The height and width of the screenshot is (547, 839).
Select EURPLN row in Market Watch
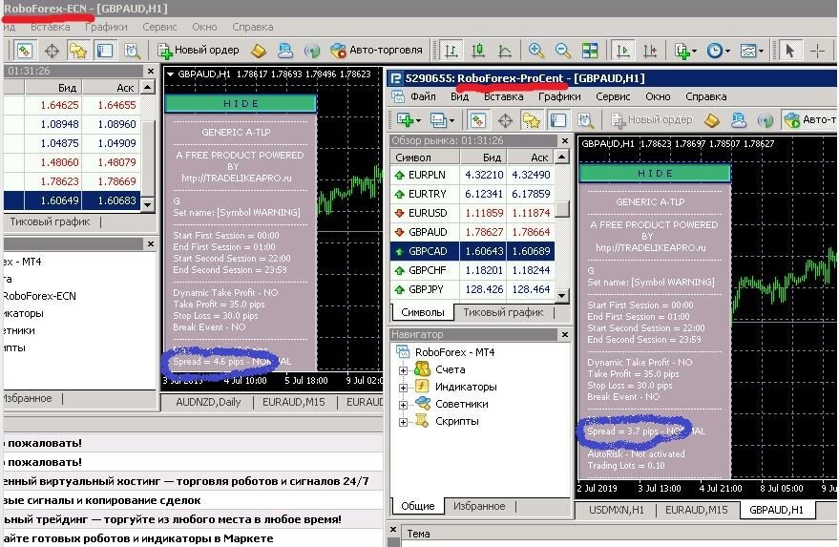(472, 175)
